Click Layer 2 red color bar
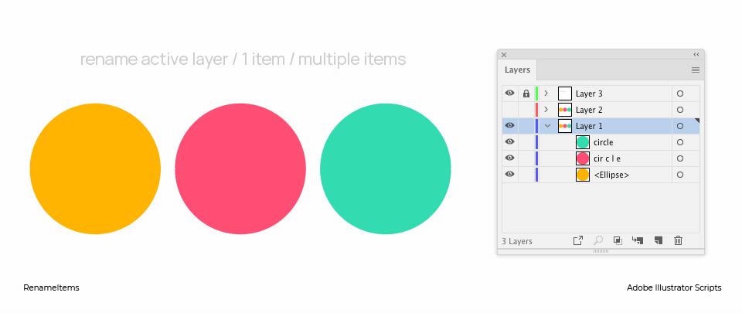Image resolution: width=742 pixels, height=313 pixels. (537, 110)
